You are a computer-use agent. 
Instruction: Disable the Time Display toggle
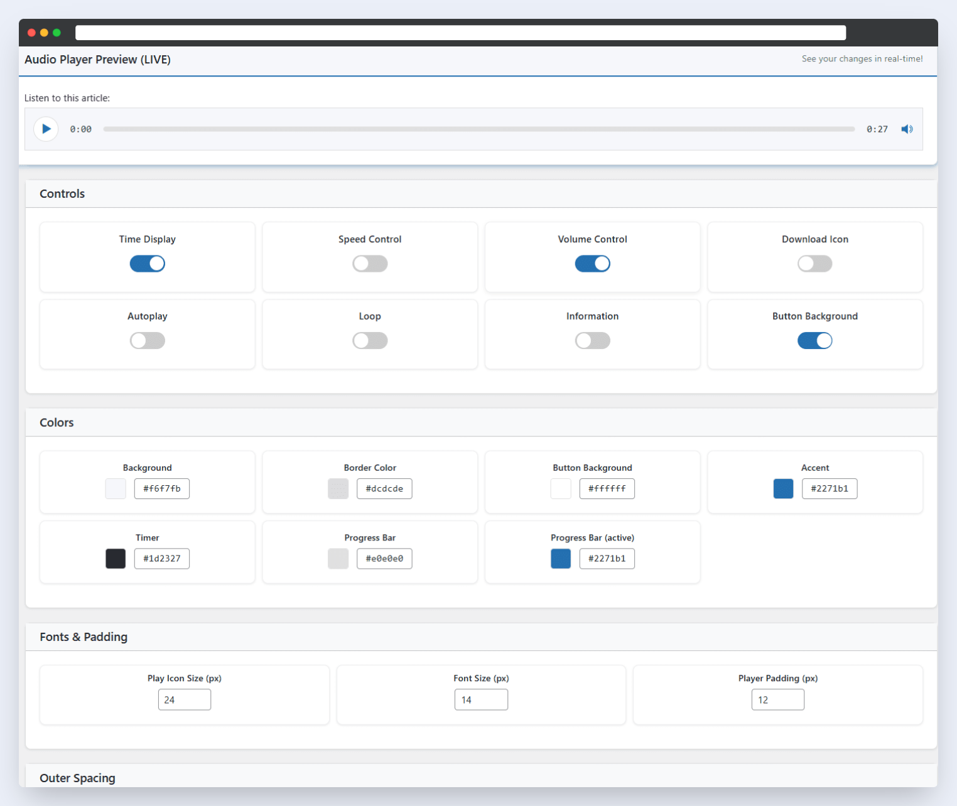point(148,264)
